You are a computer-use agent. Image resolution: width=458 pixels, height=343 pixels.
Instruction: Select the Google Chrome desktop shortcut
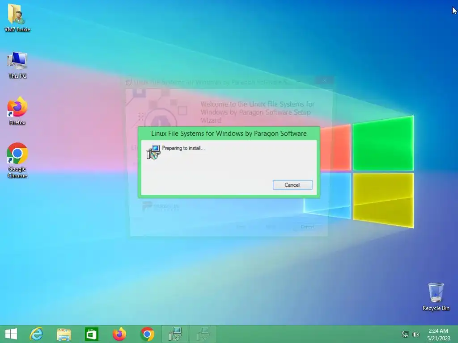coord(17,160)
